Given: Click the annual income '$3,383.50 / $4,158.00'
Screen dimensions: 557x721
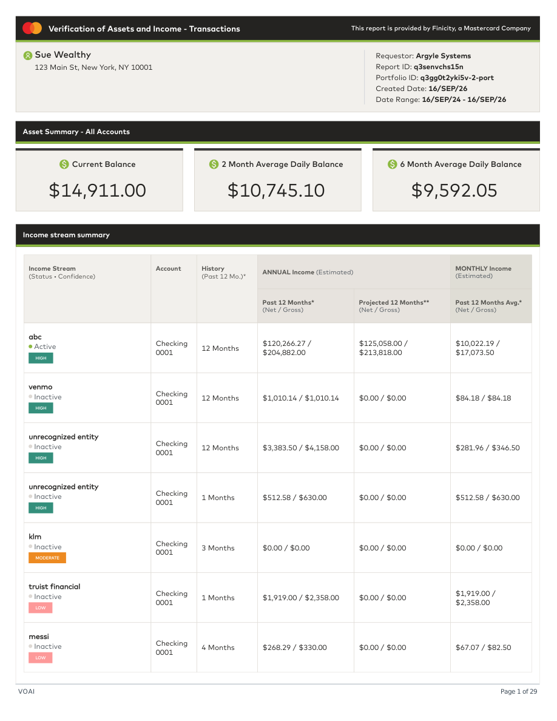Looking at the screenshot, I should coord(300,448).
